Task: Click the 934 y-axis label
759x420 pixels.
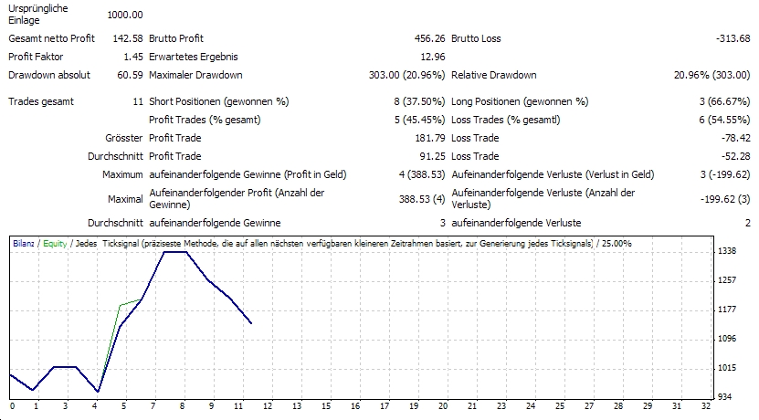Action: pyautogui.click(x=724, y=397)
